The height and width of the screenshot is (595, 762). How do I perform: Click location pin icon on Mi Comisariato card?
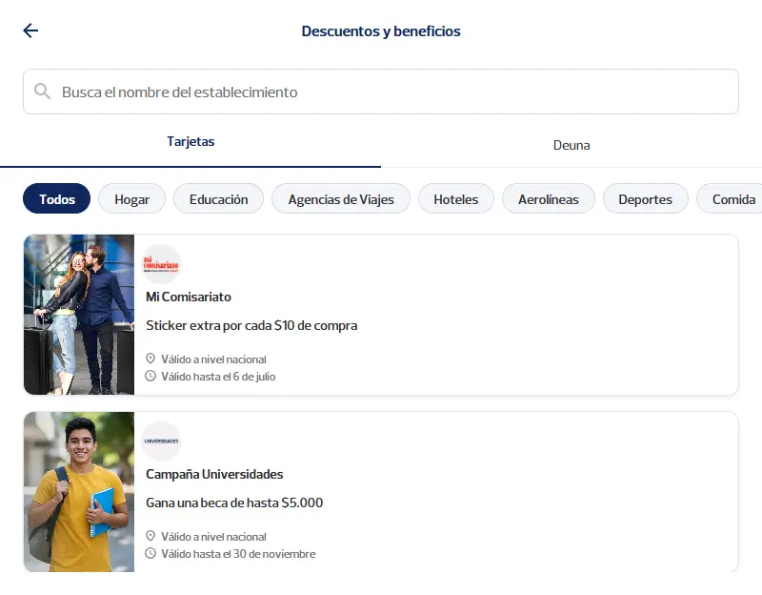150,359
